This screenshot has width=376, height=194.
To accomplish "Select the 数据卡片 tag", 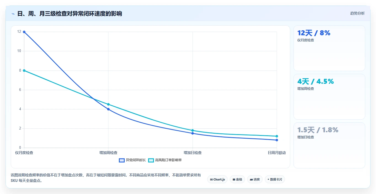I will tap(275, 179).
